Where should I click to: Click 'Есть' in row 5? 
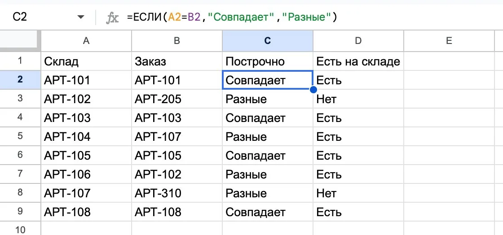[x=358, y=136]
